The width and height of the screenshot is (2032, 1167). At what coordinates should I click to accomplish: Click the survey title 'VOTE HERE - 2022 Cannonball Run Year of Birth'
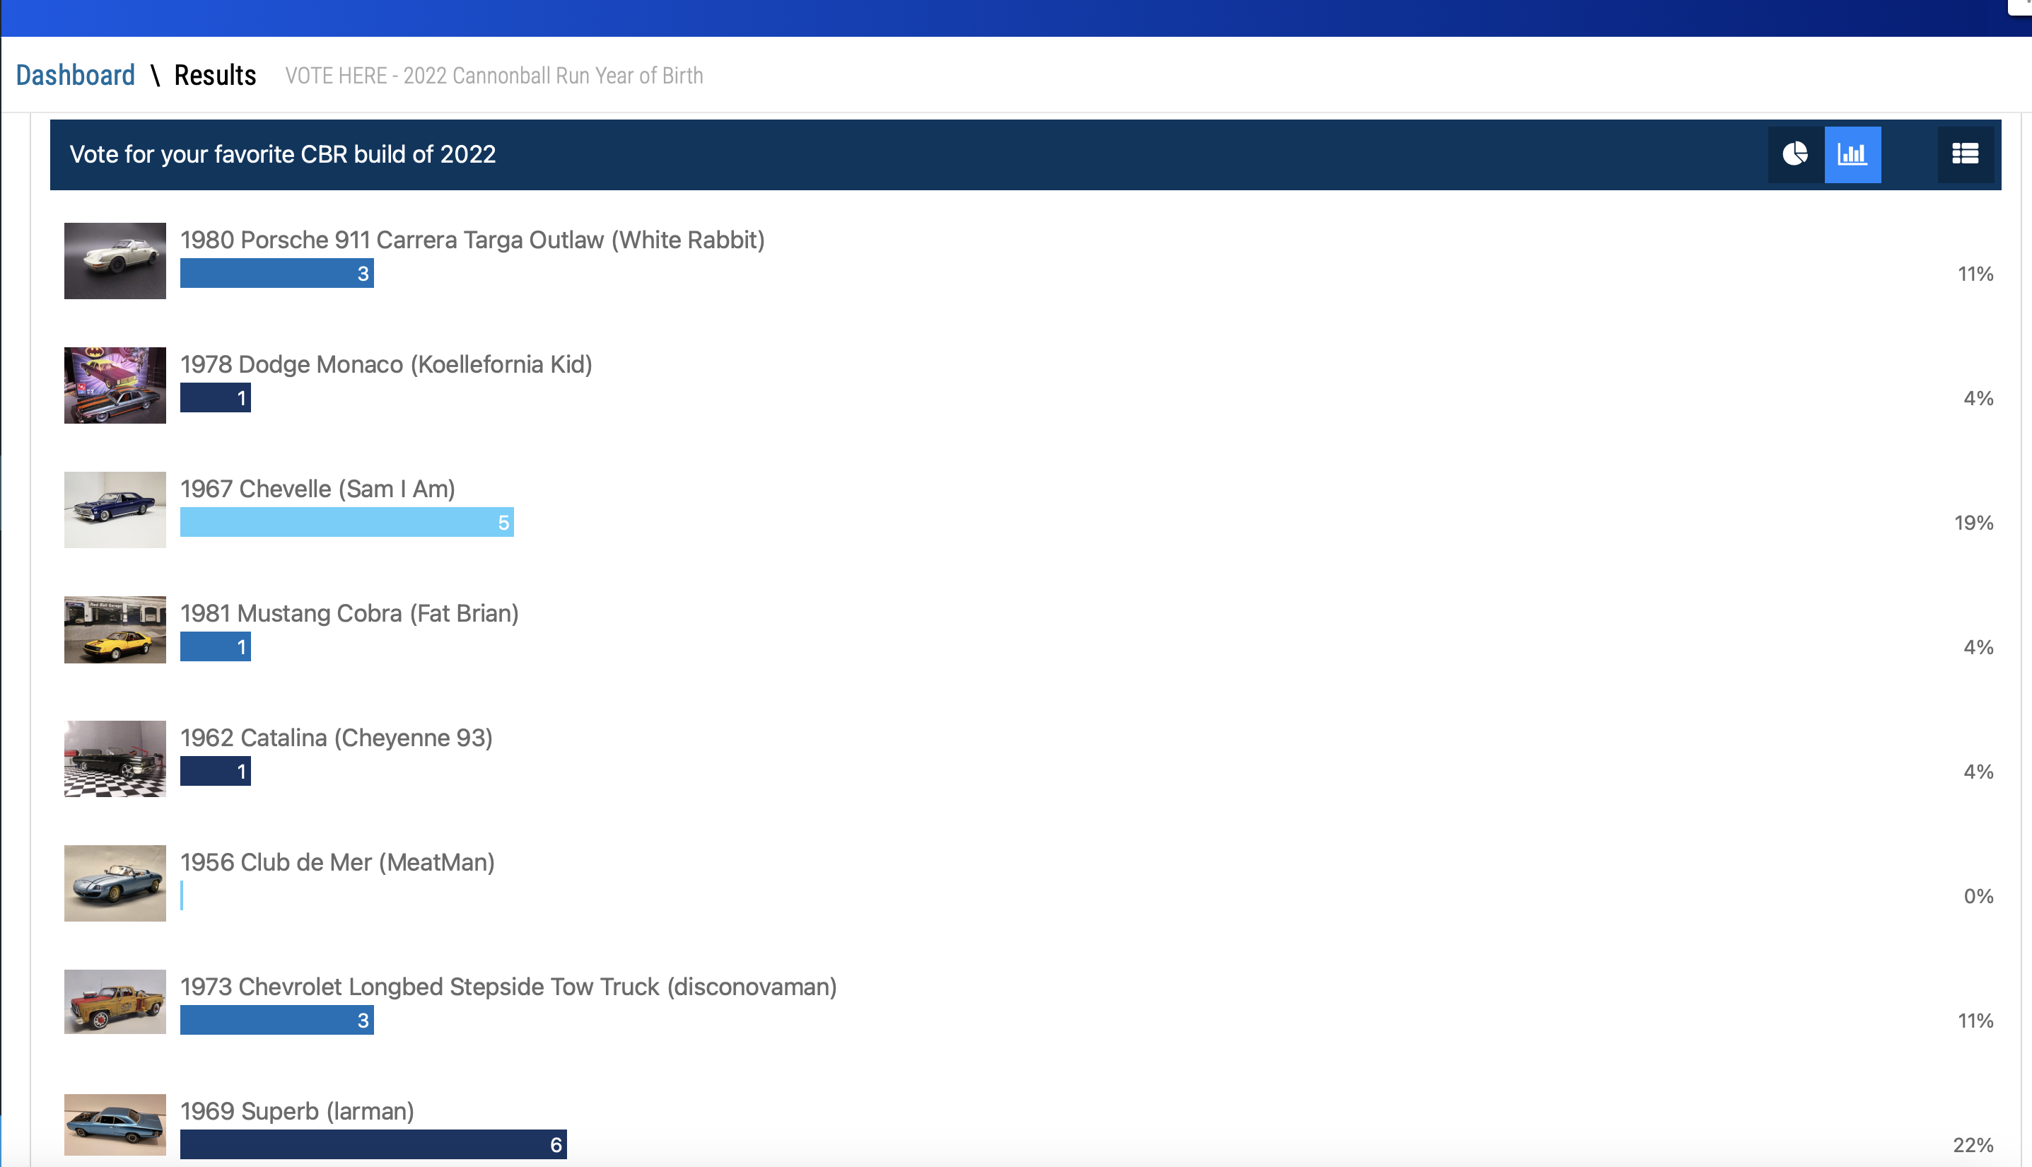pyautogui.click(x=494, y=76)
